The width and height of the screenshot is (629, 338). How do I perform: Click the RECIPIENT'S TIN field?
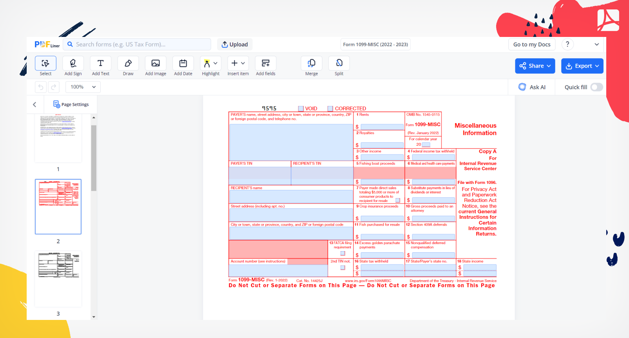(322, 176)
